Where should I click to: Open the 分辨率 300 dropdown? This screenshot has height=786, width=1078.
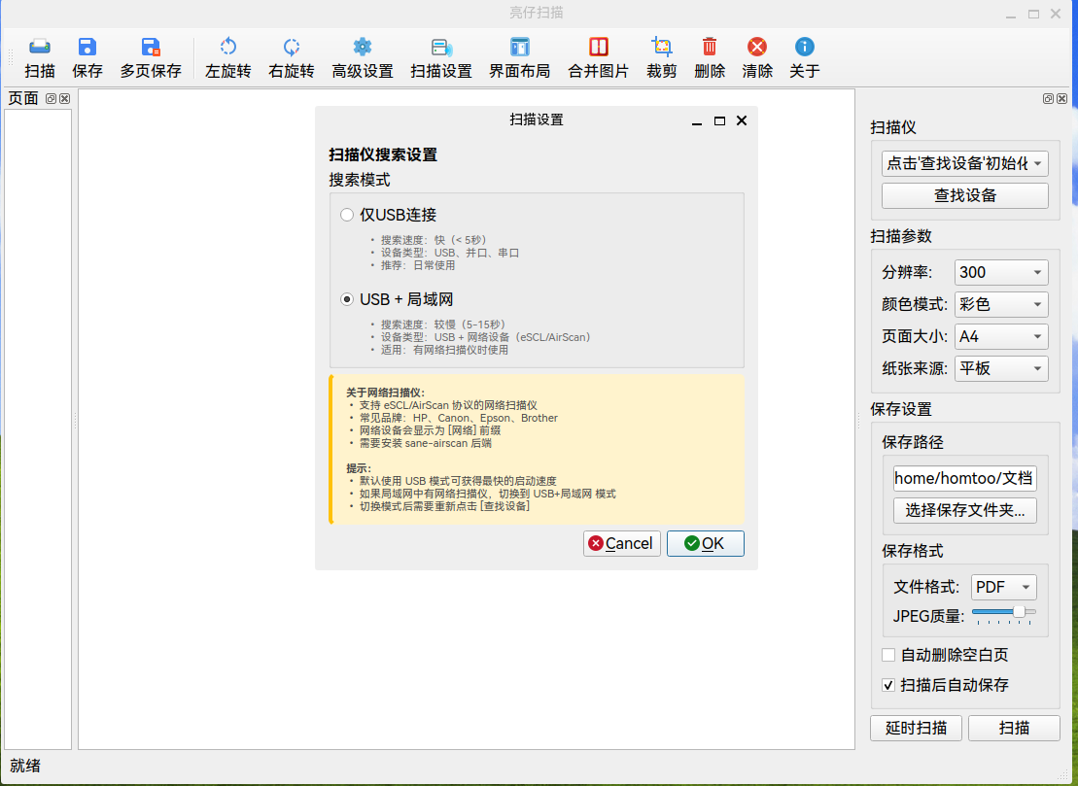point(1001,272)
